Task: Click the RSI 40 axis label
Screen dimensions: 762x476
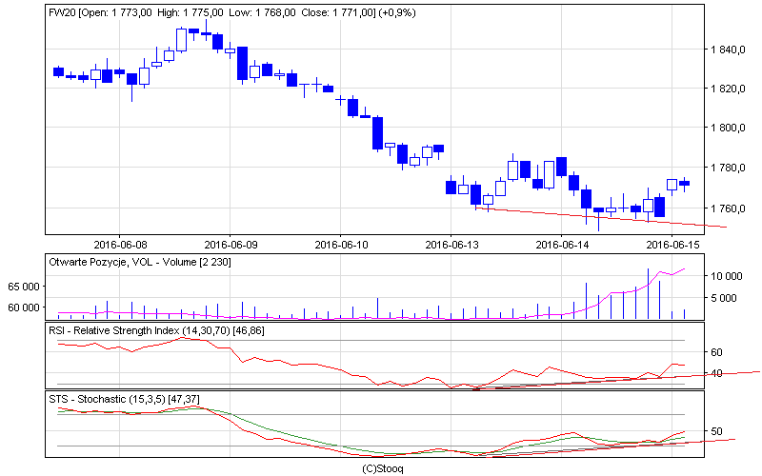Action: [716, 373]
